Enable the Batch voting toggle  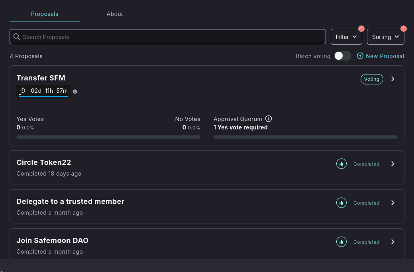343,56
